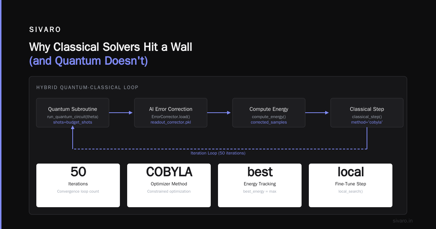Click the method='cobyla' parameter text
The width and height of the screenshot is (436, 229).
(367, 122)
